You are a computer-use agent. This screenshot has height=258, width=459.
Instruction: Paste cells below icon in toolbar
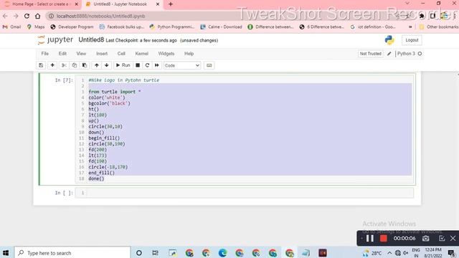coord(85,65)
